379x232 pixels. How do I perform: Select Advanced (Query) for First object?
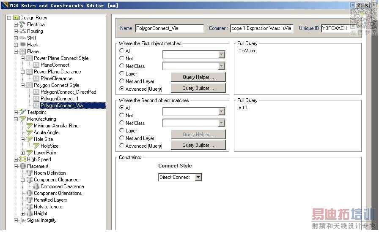[121, 89]
